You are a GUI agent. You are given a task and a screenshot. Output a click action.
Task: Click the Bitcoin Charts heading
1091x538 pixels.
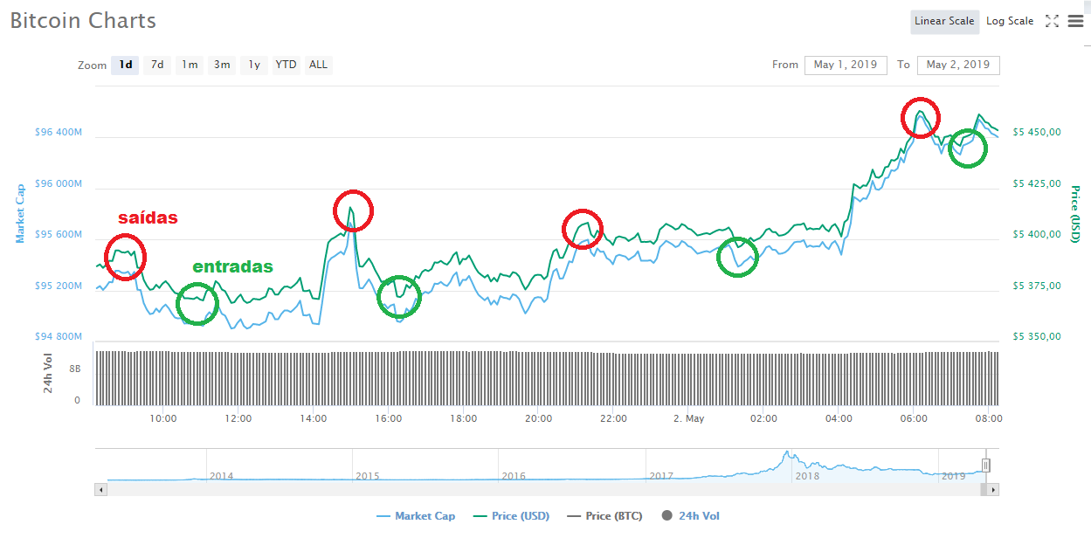pos(83,21)
